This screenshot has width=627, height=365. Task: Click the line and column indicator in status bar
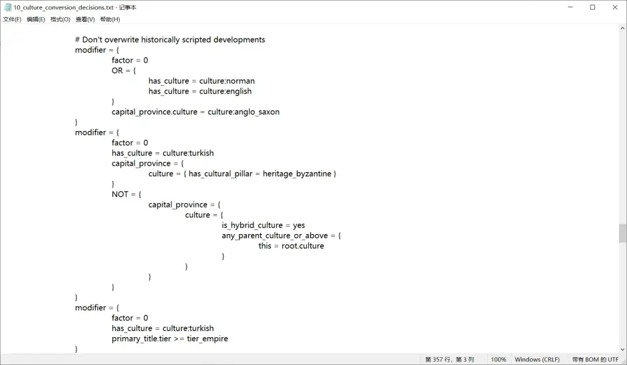(449, 360)
